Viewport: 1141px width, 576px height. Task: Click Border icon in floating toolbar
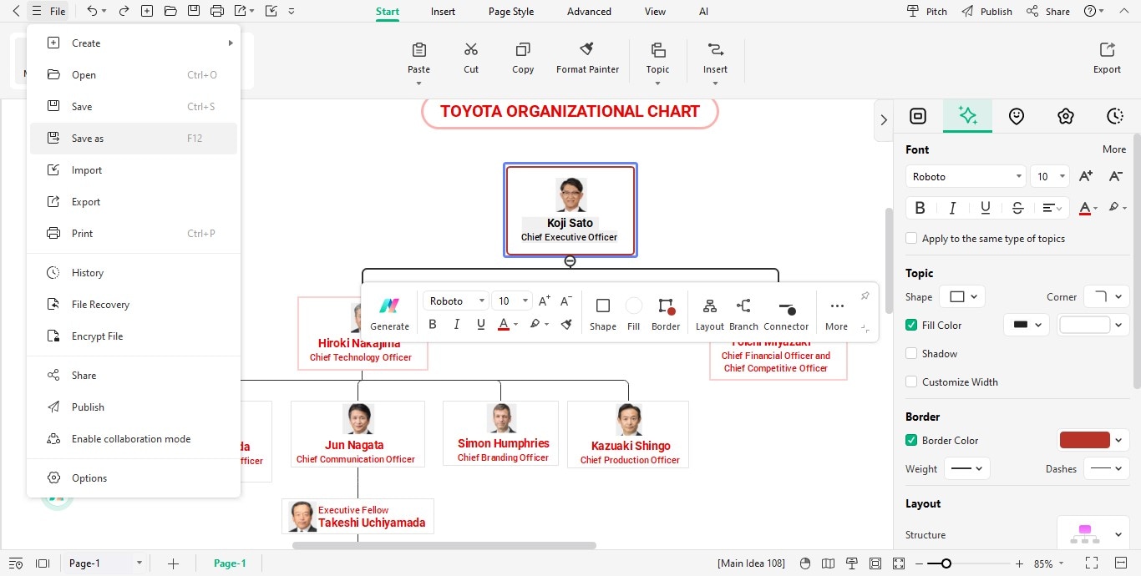[666, 306]
